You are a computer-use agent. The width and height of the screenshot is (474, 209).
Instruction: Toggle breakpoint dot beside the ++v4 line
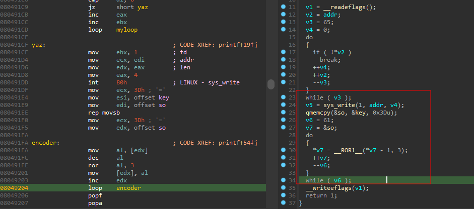pos(283,67)
